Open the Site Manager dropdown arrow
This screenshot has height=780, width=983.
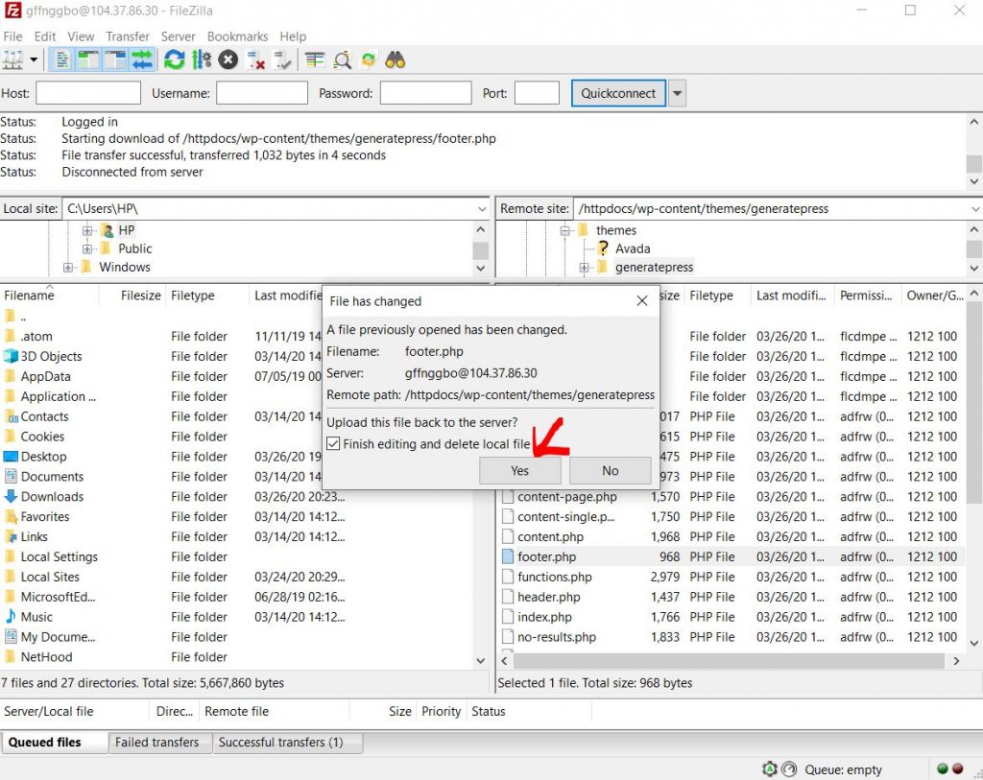(34, 60)
